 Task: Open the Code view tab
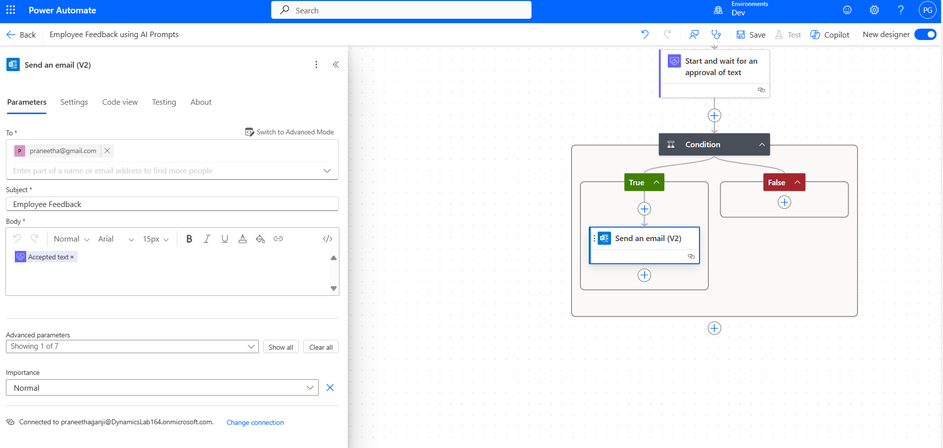pos(120,102)
